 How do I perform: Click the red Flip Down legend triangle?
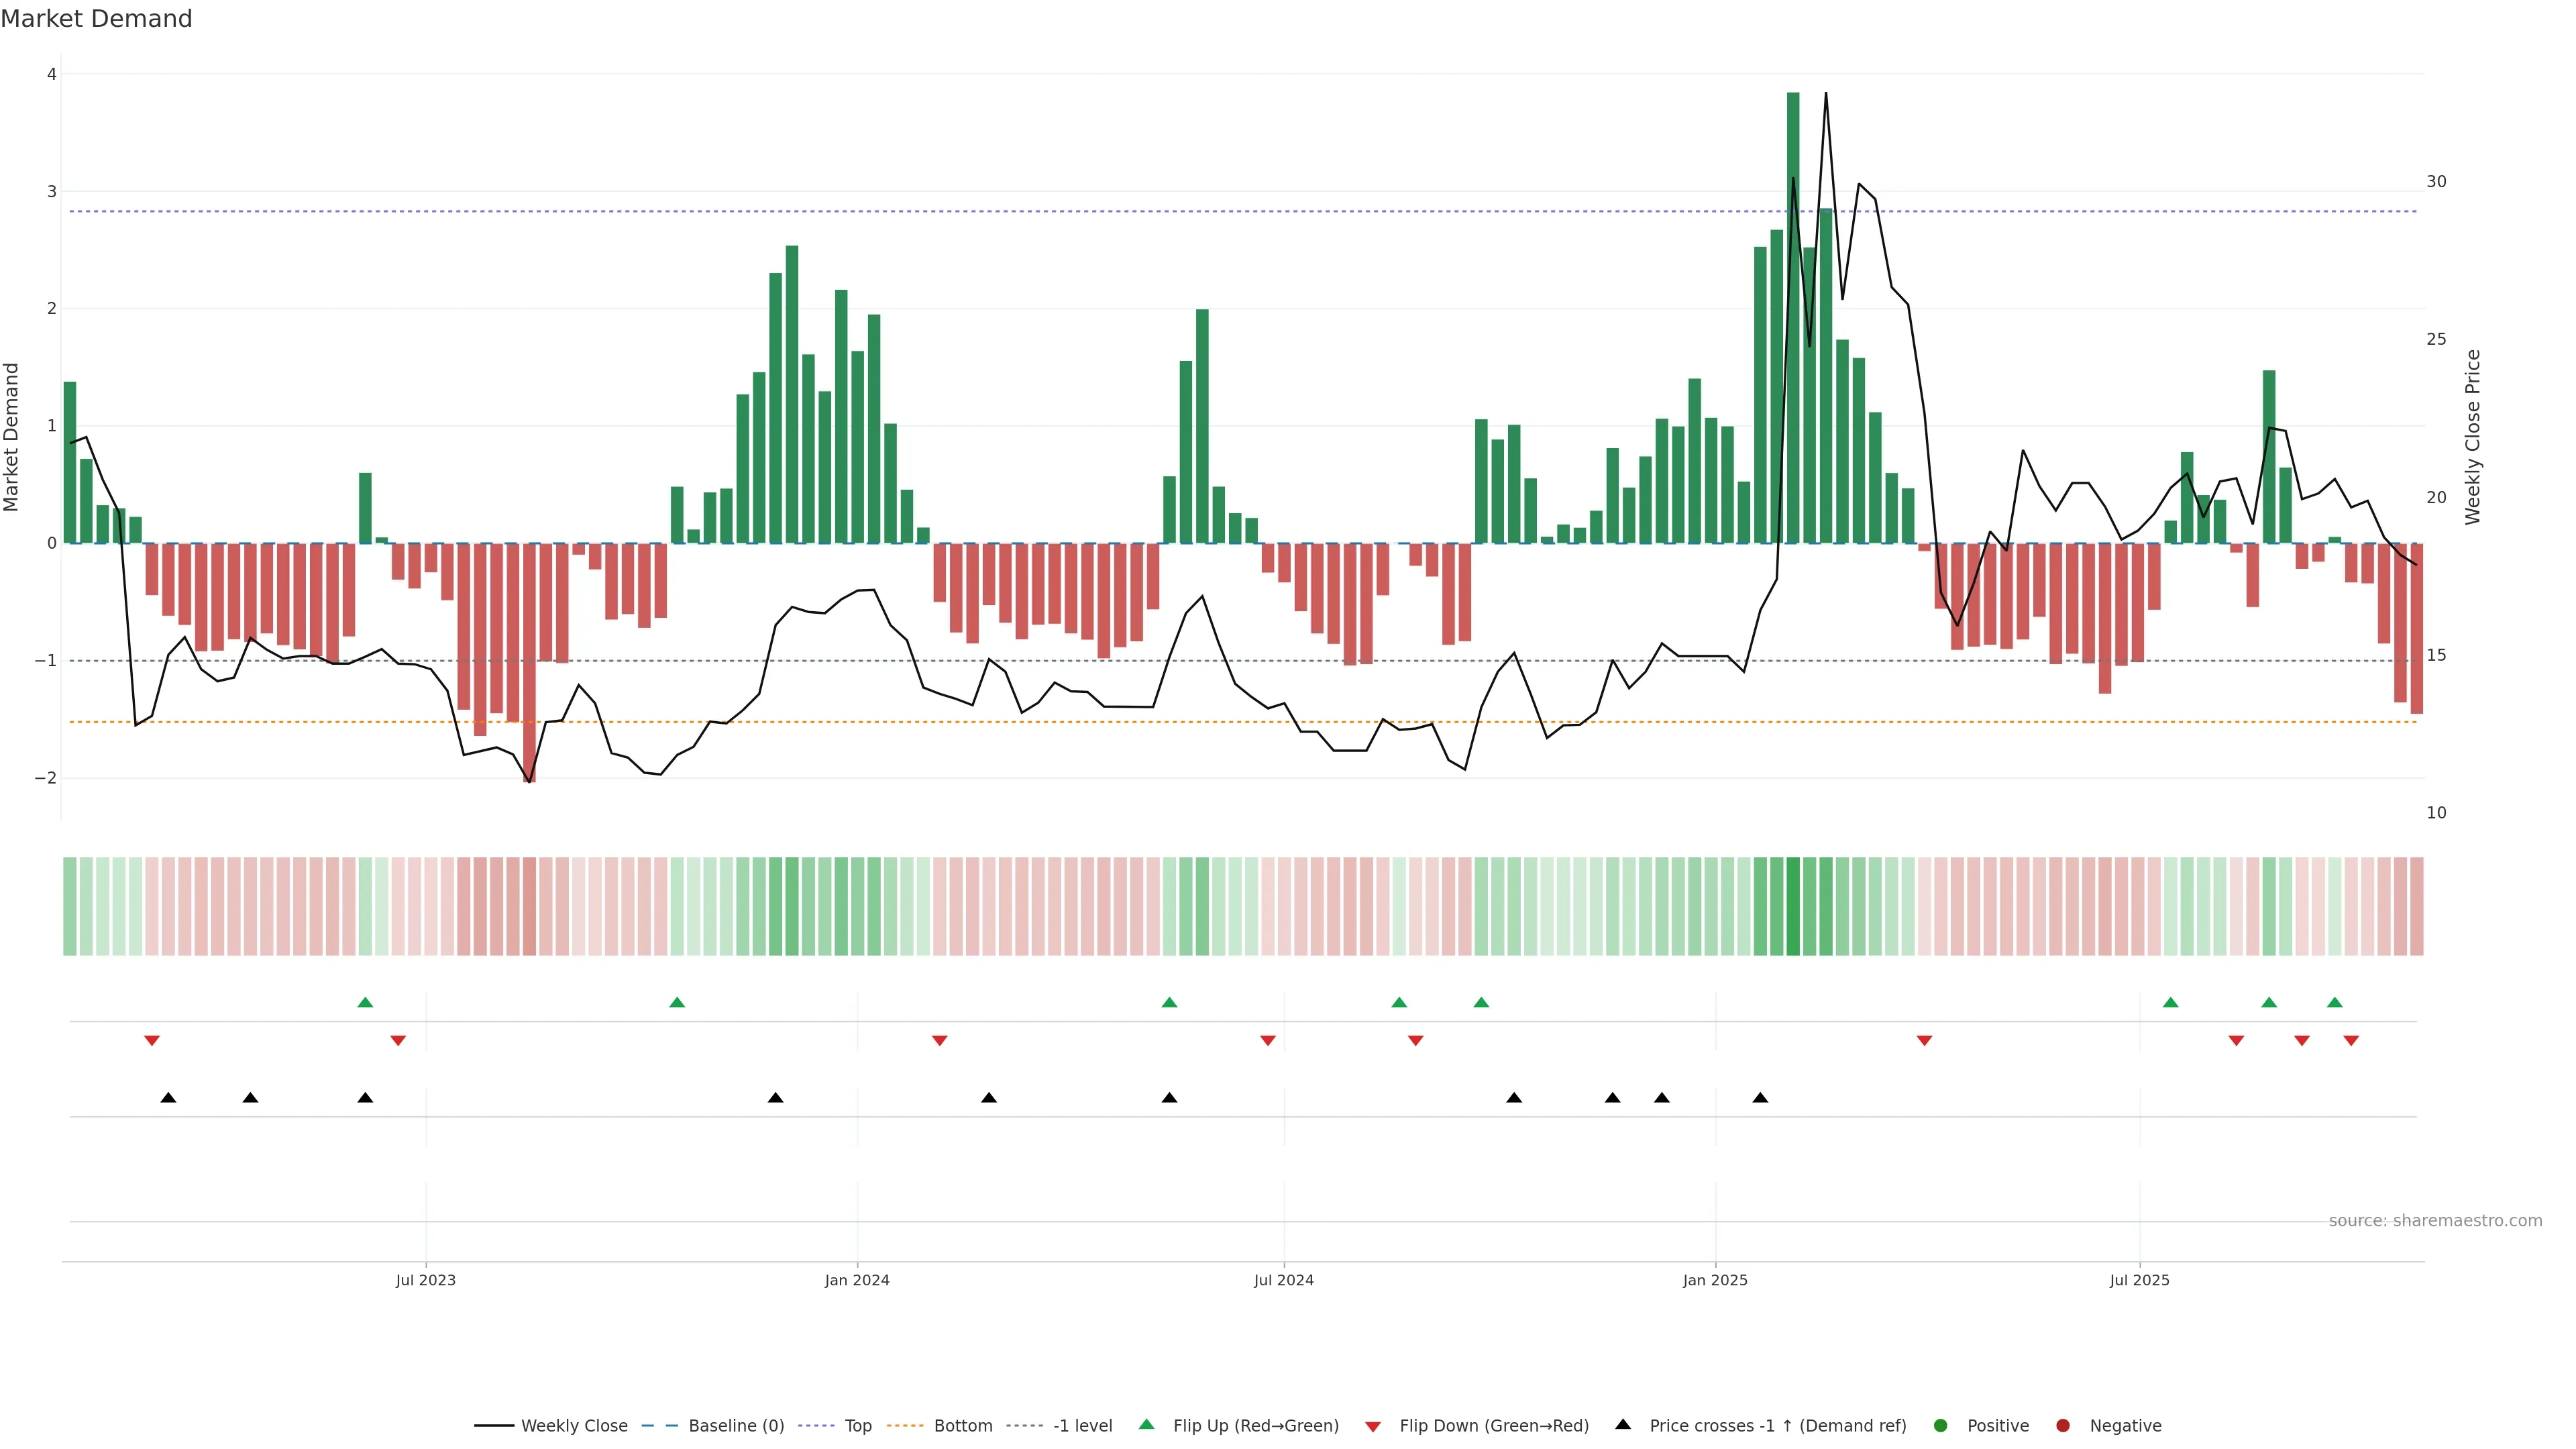(x=1373, y=1427)
